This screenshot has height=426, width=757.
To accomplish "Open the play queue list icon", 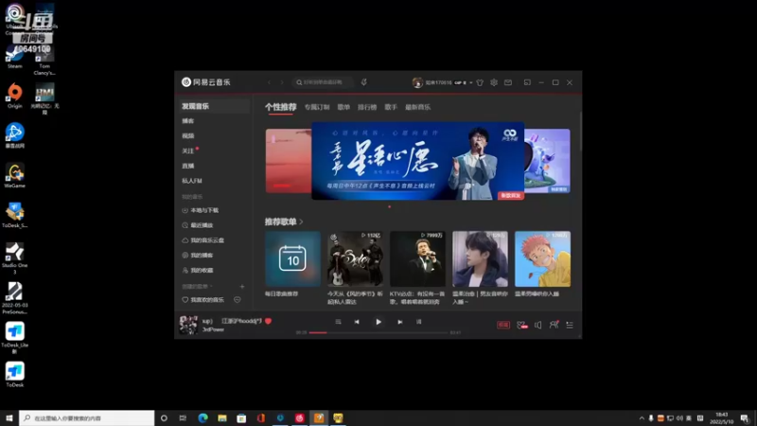I will [570, 325].
